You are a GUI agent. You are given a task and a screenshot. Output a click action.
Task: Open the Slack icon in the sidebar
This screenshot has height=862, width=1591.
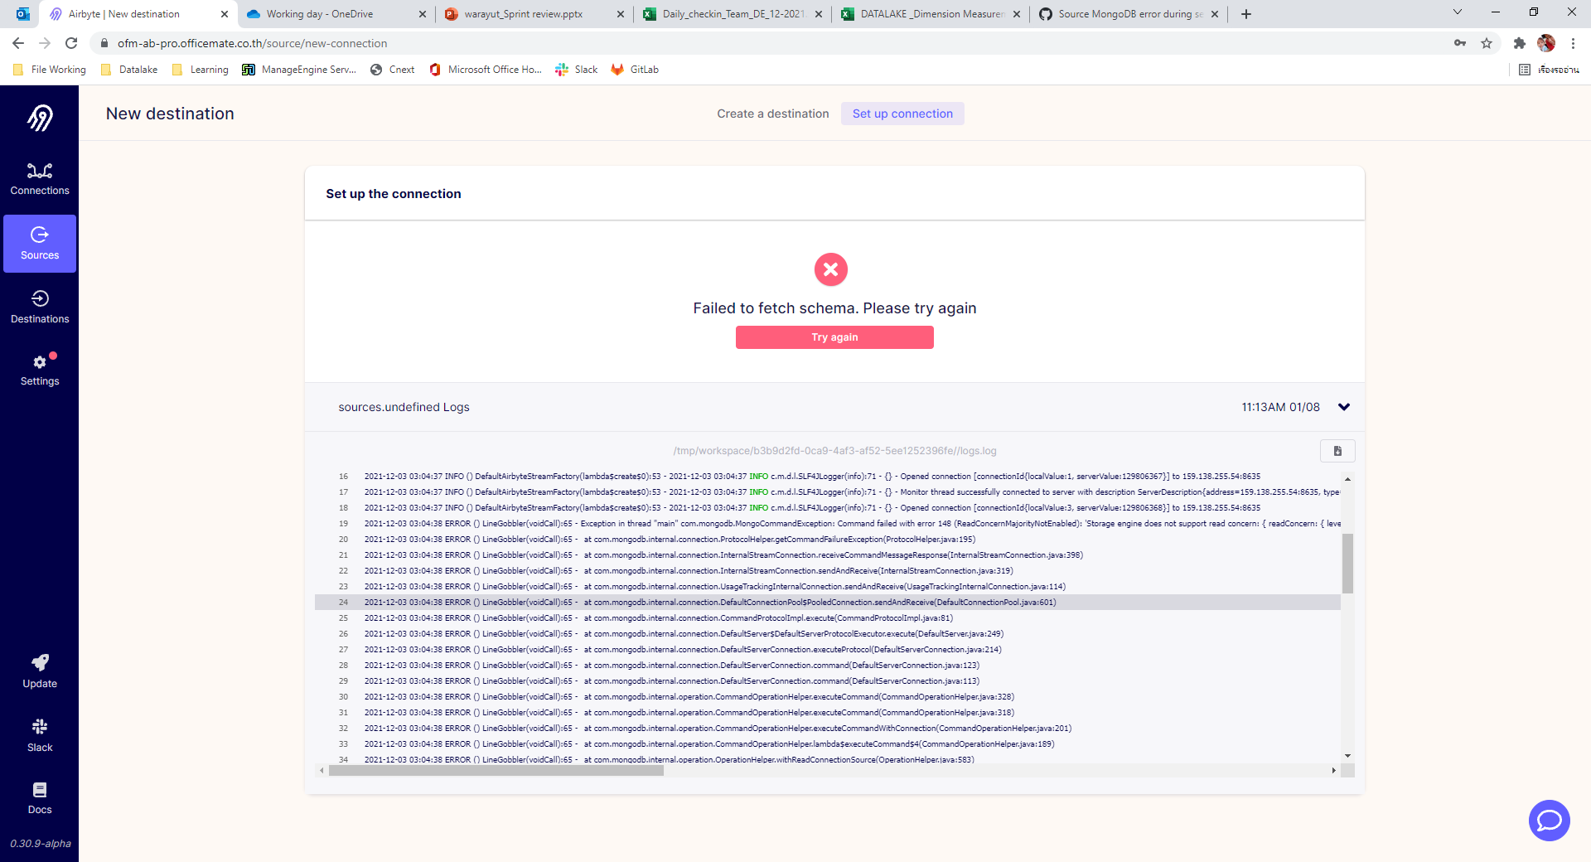(39, 727)
